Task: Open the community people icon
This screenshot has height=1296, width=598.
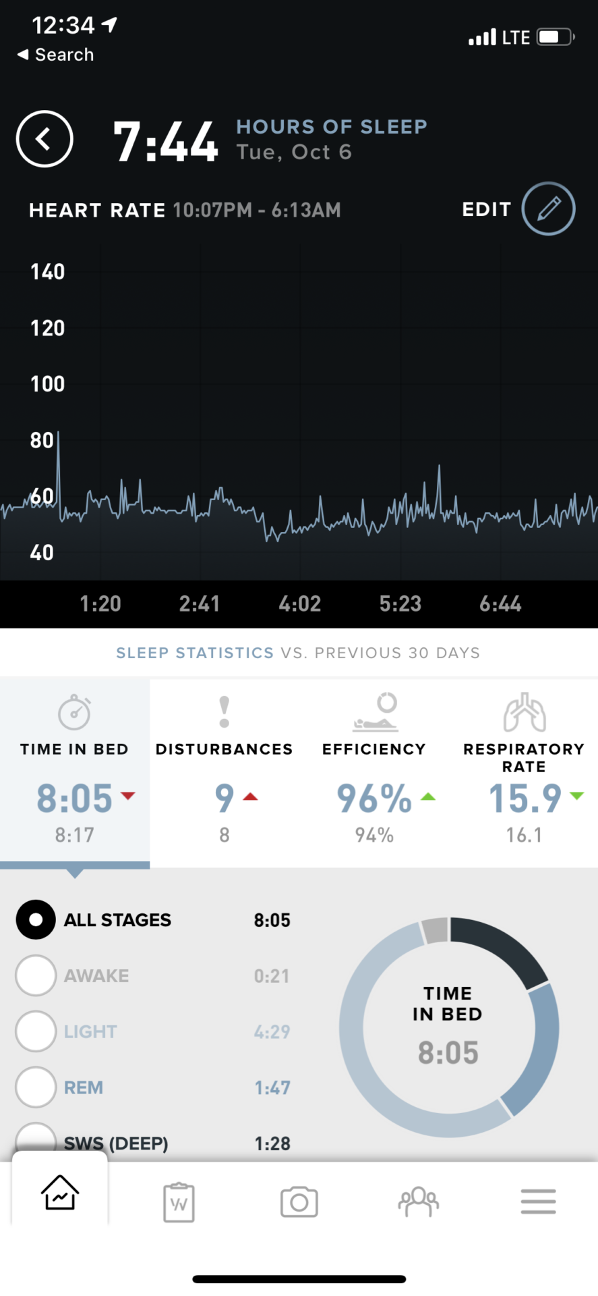Action: (x=418, y=1201)
